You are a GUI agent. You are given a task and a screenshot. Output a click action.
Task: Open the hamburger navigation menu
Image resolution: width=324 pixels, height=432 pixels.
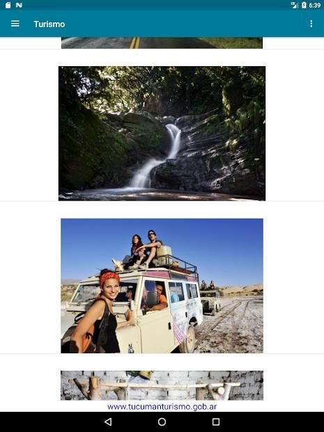15,24
